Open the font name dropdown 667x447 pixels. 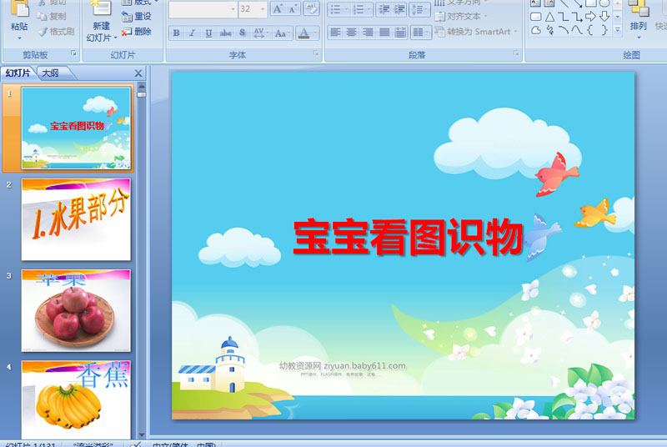click(233, 9)
